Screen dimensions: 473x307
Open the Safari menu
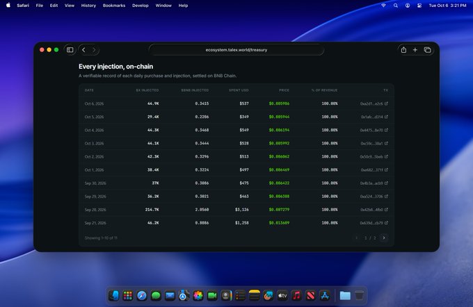[23, 6]
